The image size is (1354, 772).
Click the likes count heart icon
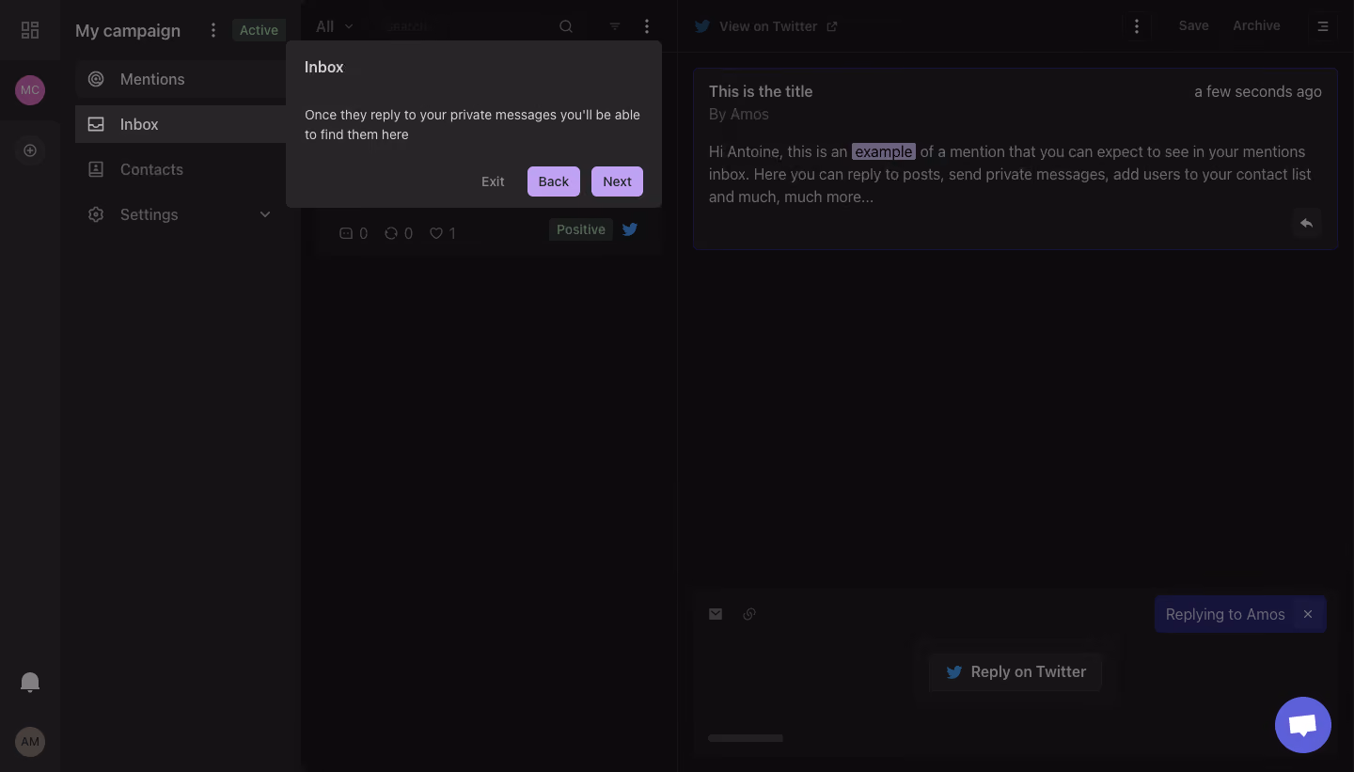tap(436, 233)
